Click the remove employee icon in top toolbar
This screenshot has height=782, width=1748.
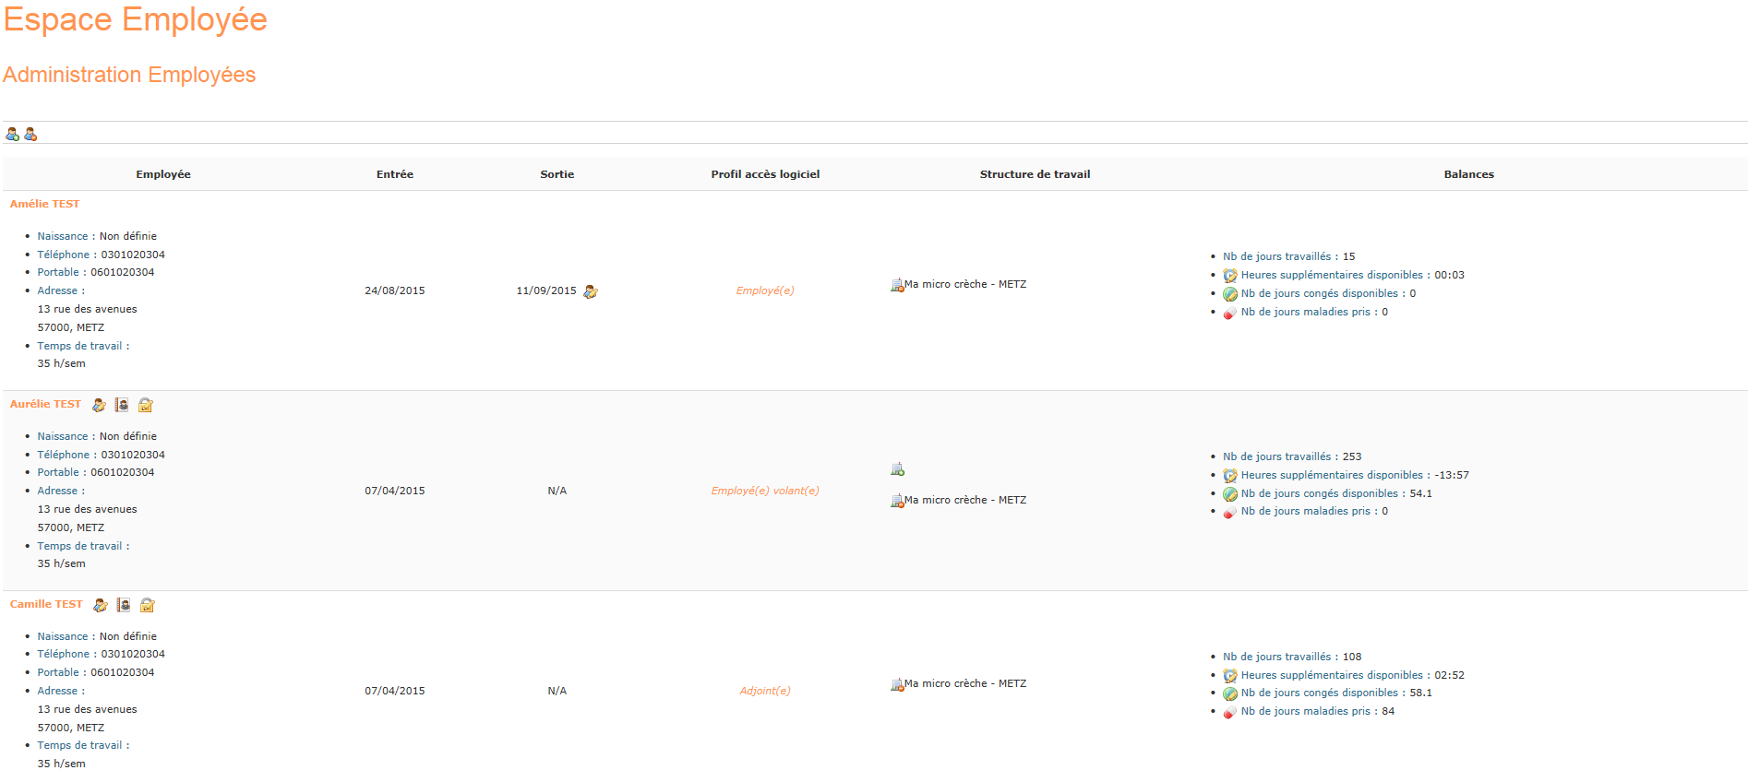coord(30,135)
